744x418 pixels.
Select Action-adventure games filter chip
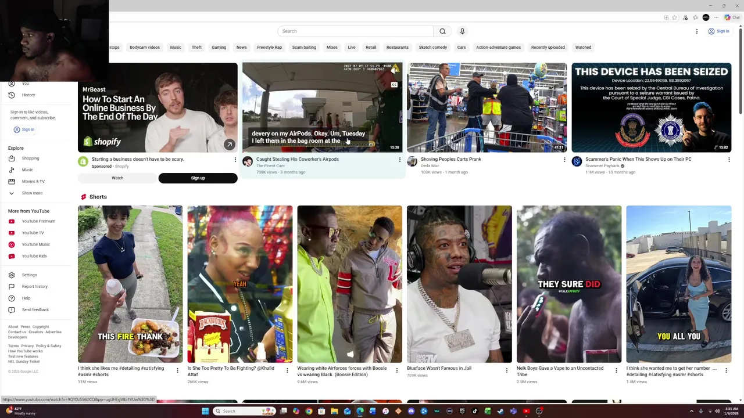point(498,48)
